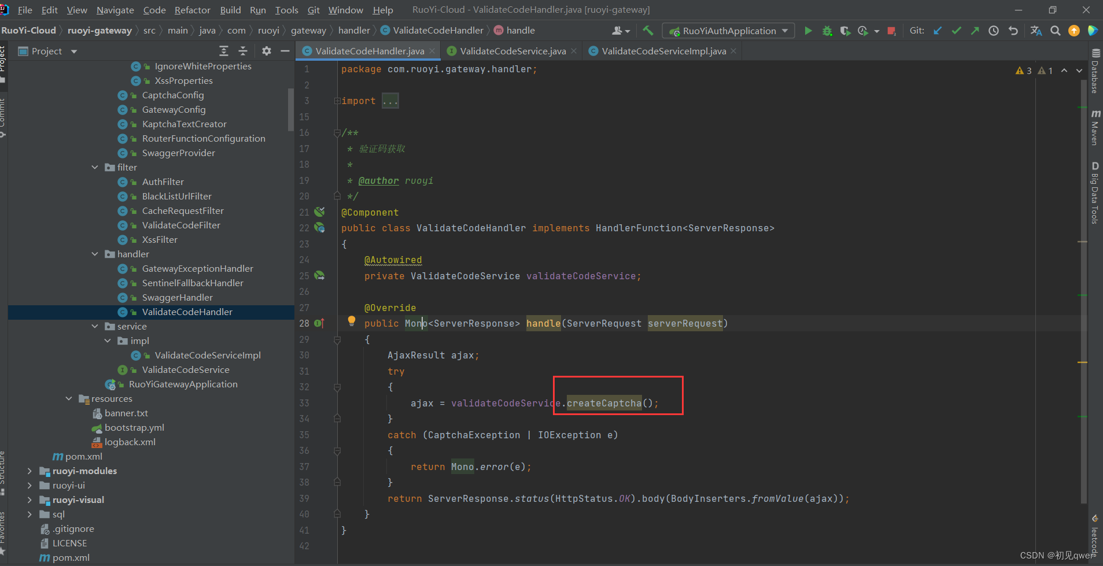1103x566 pixels.
Task: Stop the running process red square
Action: click(x=891, y=31)
